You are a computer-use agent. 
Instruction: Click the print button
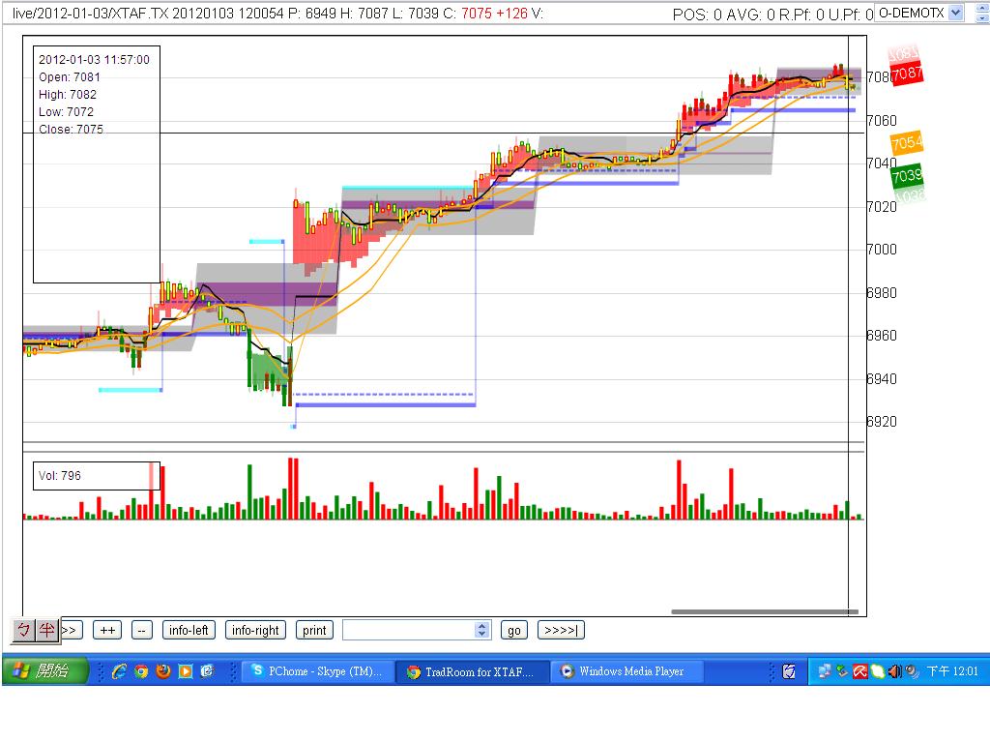point(314,630)
